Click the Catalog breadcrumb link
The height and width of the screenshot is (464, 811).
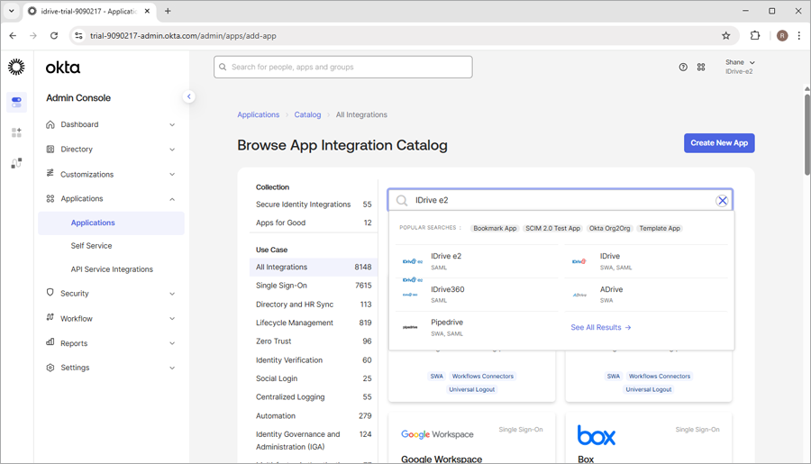(x=307, y=115)
